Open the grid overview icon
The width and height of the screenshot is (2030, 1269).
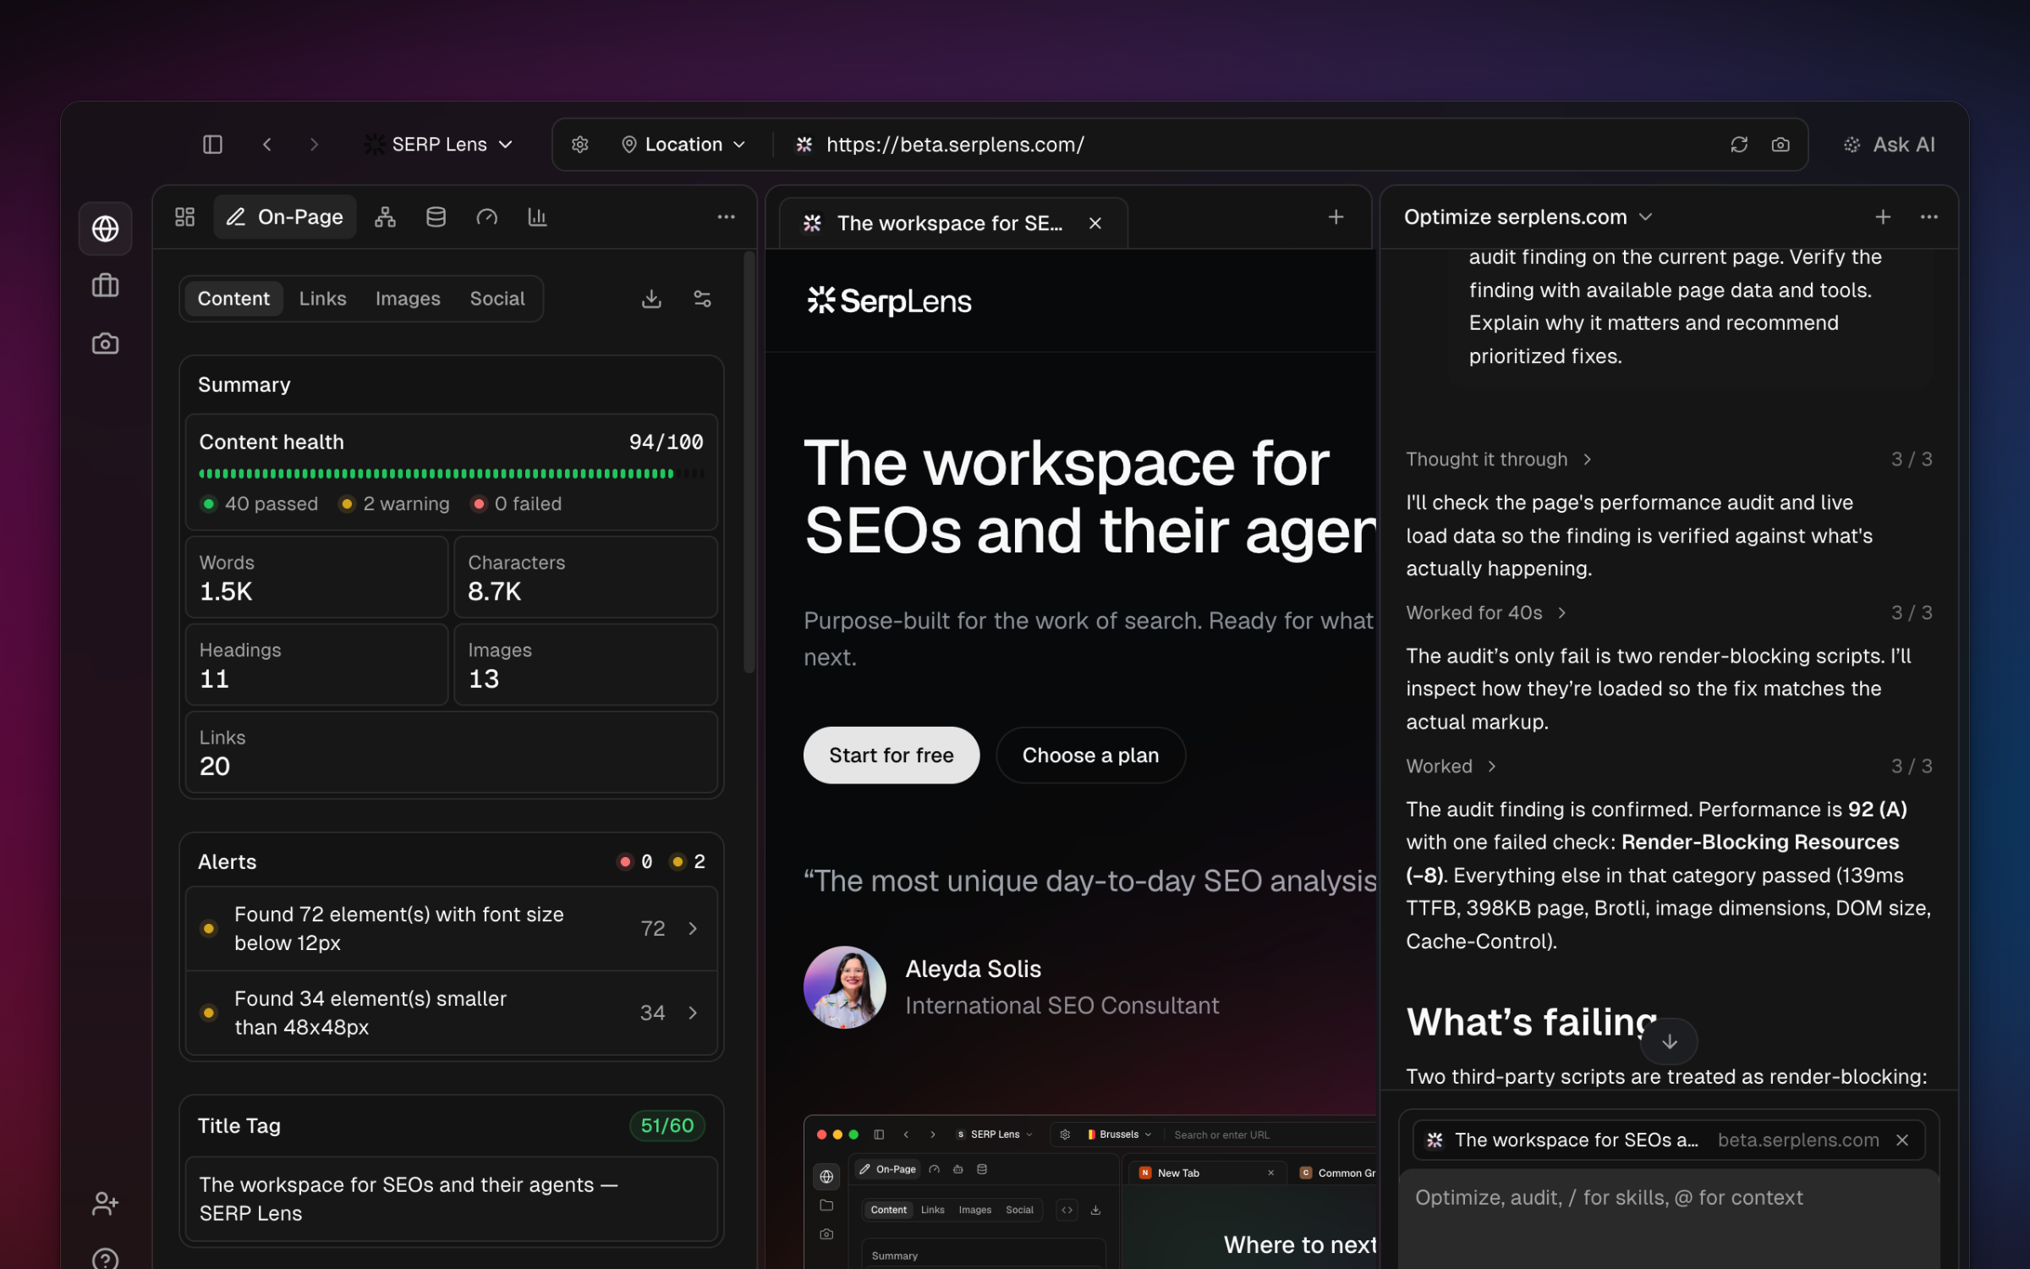tap(184, 217)
